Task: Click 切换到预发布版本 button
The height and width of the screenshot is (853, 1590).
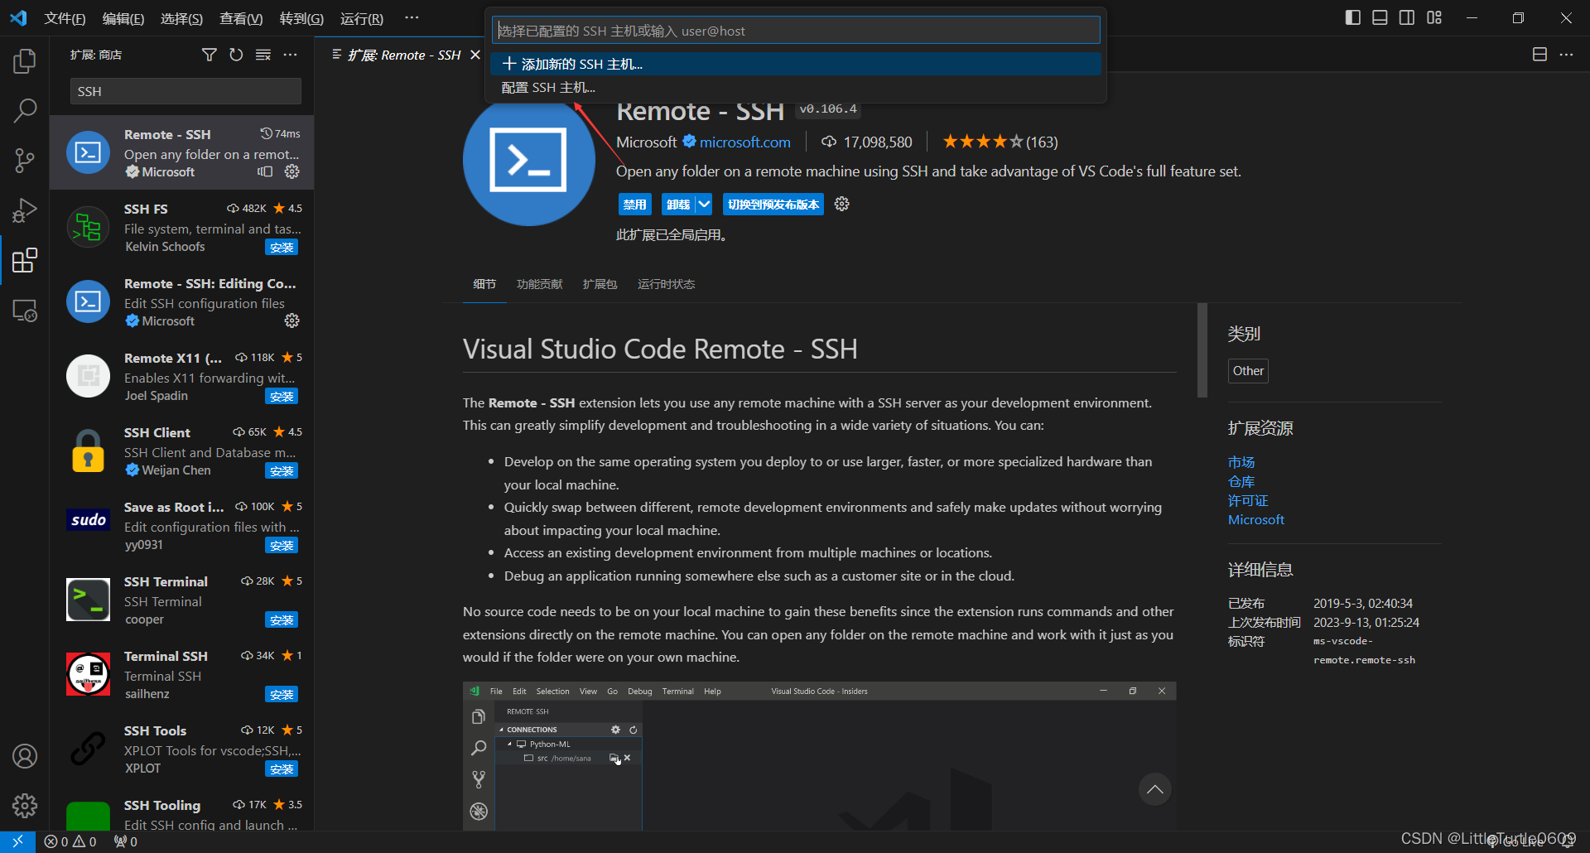Action: (x=773, y=204)
